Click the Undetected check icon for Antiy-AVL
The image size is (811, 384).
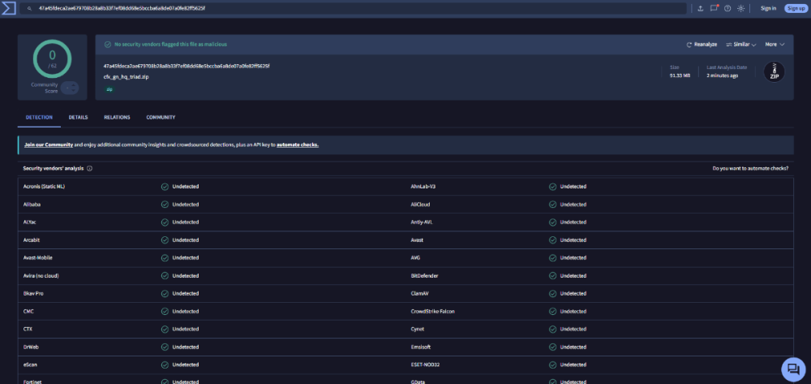point(553,222)
